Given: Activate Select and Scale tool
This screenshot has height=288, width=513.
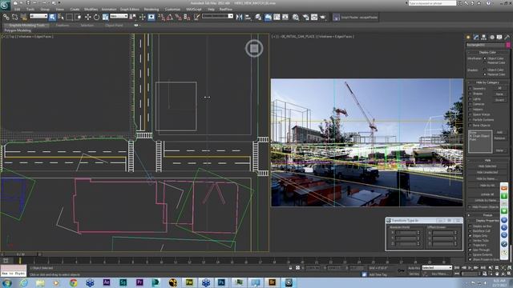Looking at the screenshot, I should [x=105, y=17].
